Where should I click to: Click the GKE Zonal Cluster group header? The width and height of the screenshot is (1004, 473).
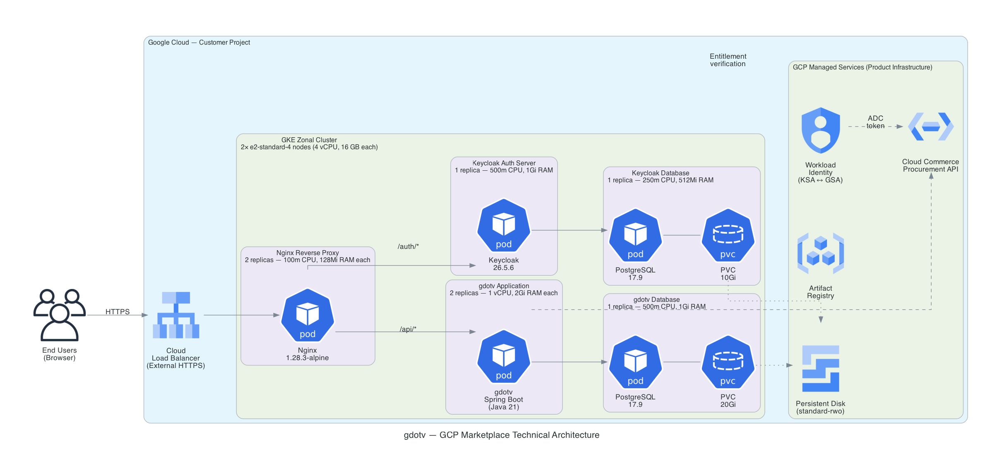coord(310,141)
